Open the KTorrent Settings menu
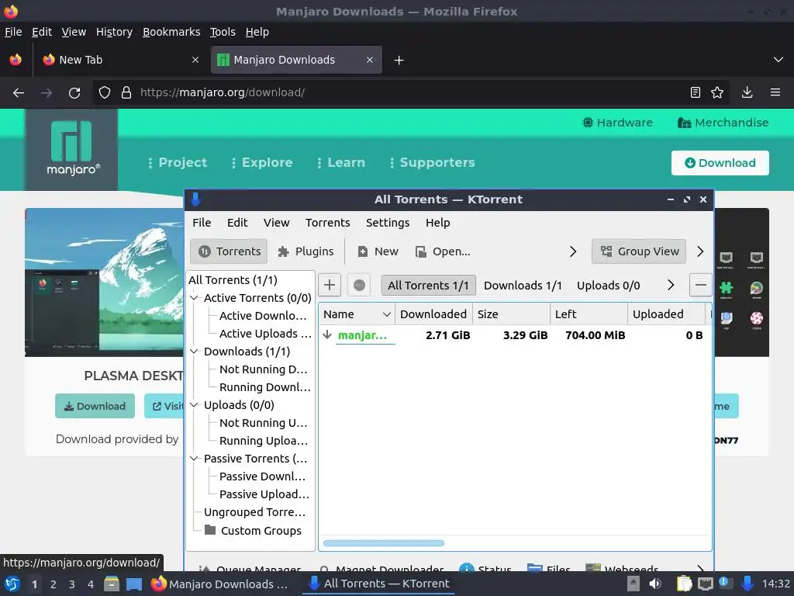 388,223
